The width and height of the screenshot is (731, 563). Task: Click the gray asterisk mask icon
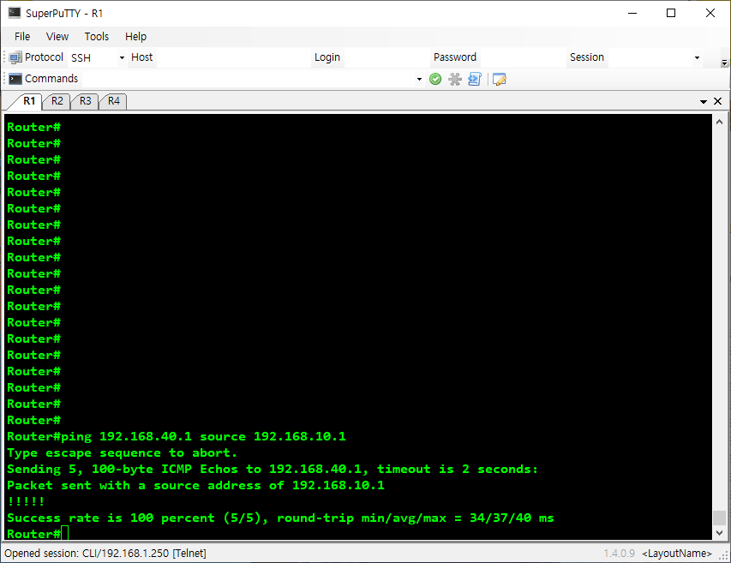pyautogui.click(x=455, y=79)
